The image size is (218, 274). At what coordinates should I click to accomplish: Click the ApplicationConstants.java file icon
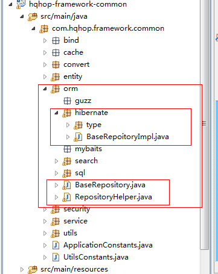(x=56, y=245)
